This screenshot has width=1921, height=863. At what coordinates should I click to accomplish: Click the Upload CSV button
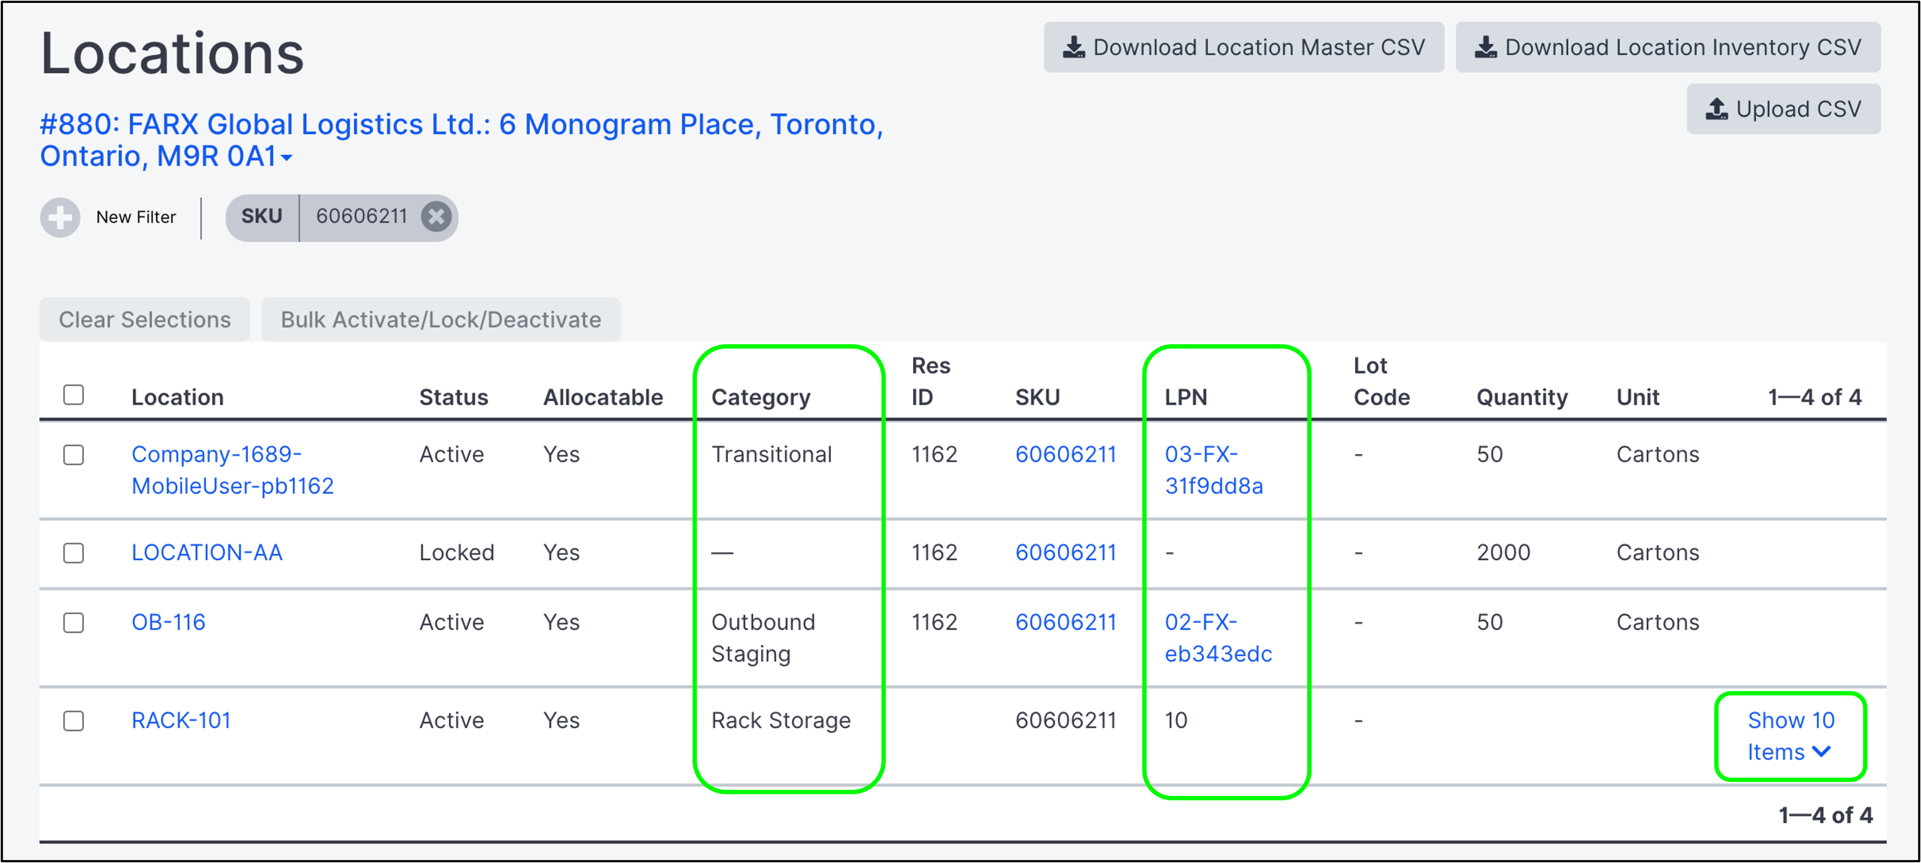tap(1783, 109)
